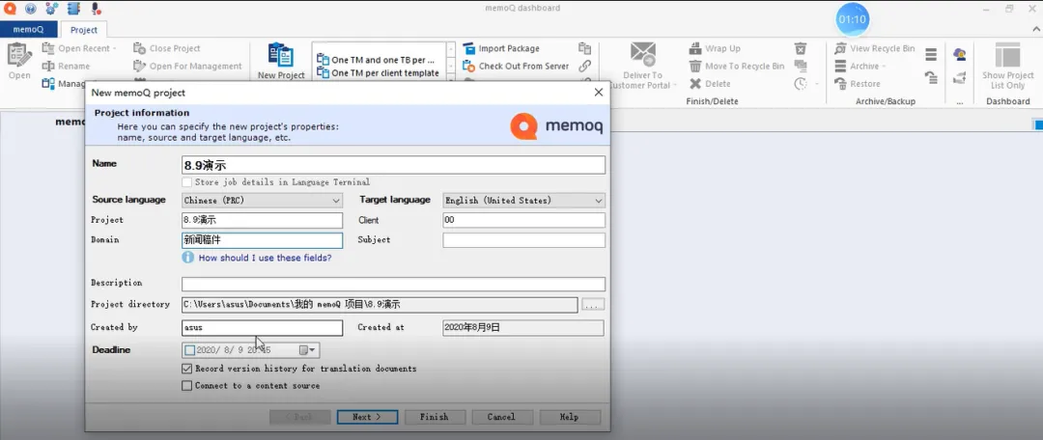Image resolution: width=1043 pixels, height=440 pixels.
Task: Toggle Store job details in Language Terminal
Action: click(x=187, y=182)
